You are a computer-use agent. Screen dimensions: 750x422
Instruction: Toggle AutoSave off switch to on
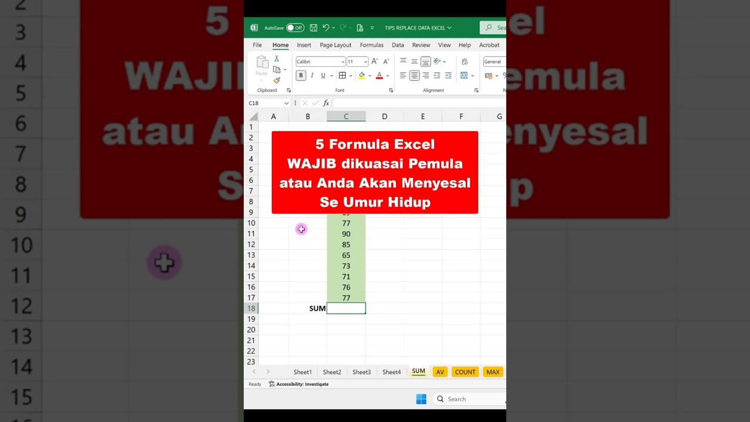click(x=295, y=28)
